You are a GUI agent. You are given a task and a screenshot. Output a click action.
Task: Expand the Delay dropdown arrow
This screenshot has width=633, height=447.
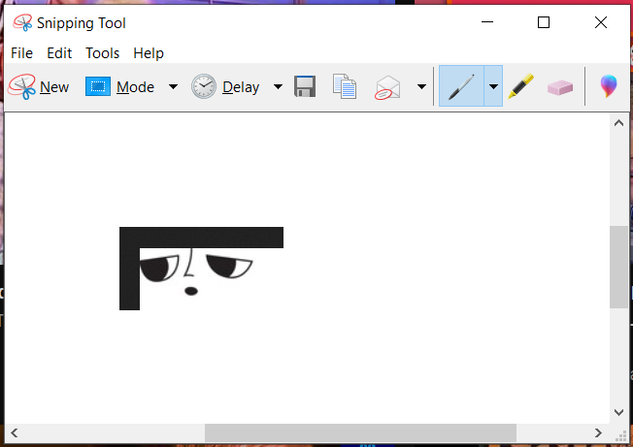(278, 86)
